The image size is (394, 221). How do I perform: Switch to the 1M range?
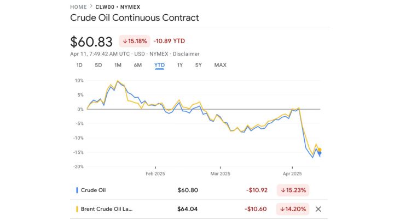(118, 65)
